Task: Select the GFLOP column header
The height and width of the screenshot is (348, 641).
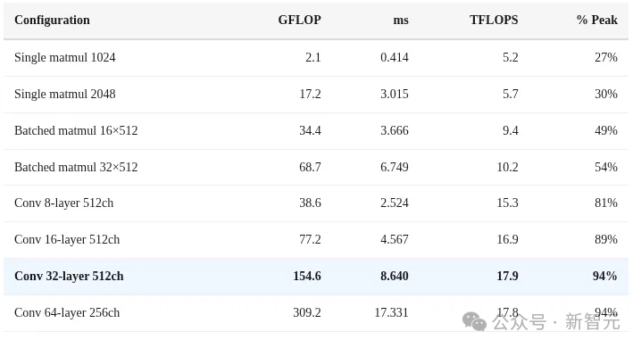Action: click(x=299, y=20)
